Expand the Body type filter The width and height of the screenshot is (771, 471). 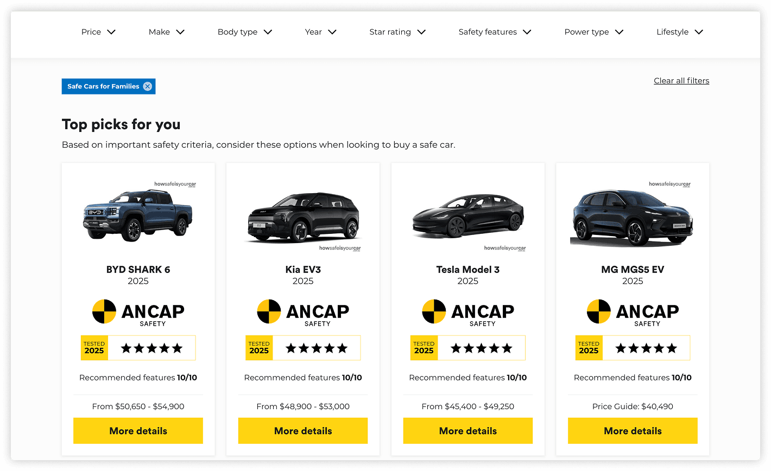tap(245, 32)
